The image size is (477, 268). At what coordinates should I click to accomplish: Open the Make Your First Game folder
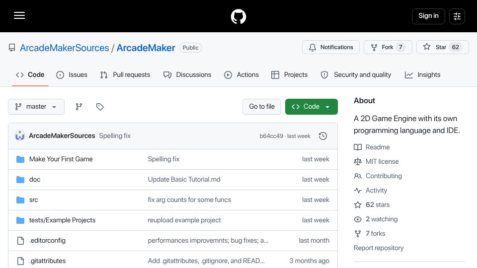61,159
